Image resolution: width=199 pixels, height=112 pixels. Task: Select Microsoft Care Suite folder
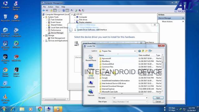pos(110,91)
